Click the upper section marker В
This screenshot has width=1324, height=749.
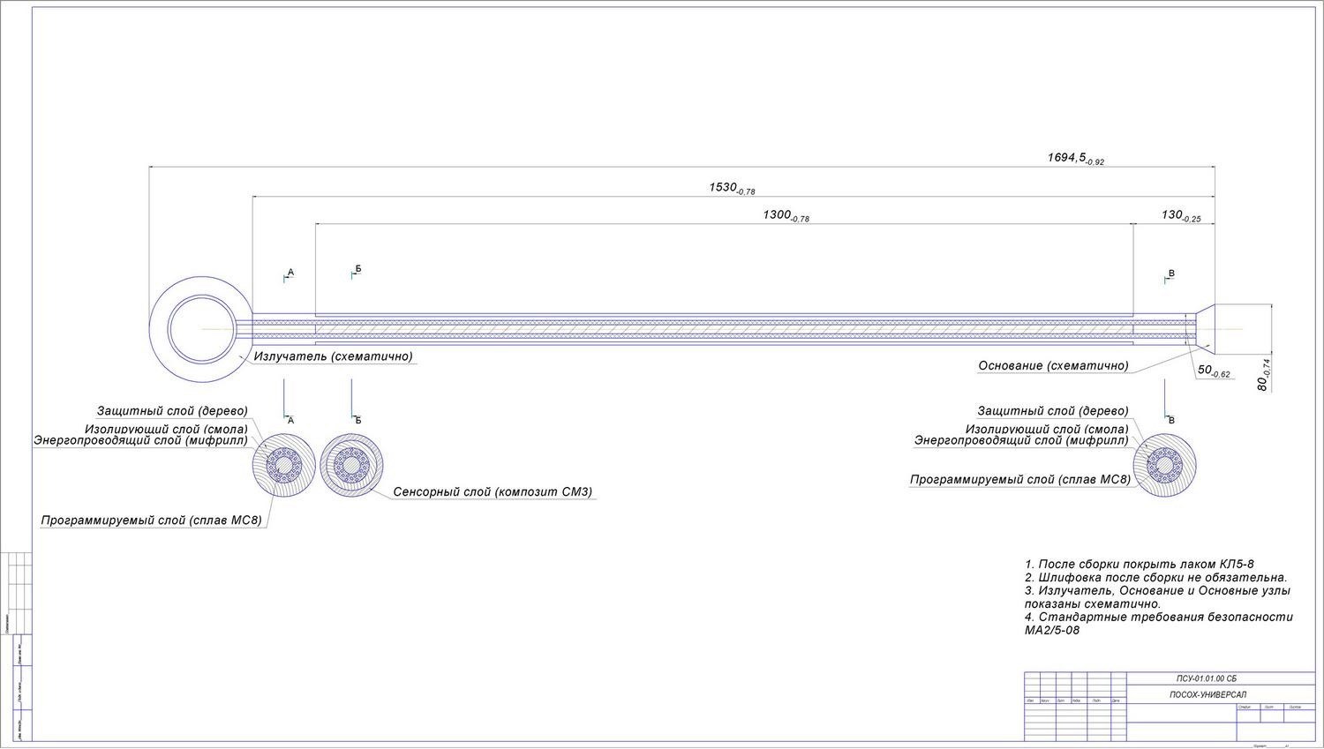pyautogui.click(x=1171, y=273)
